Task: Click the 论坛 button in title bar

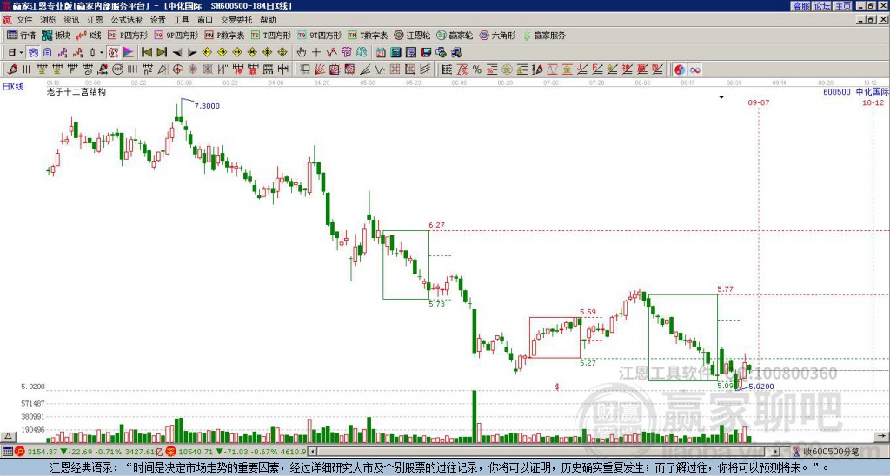Action: tap(822, 6)
